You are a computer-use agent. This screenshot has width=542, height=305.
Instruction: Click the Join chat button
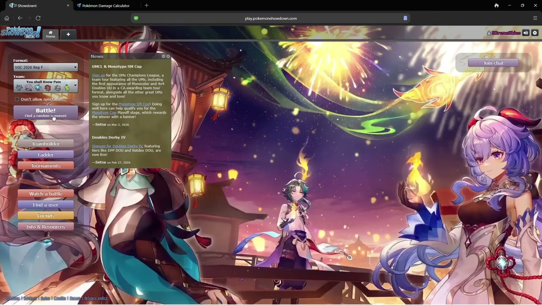[493, 63]
